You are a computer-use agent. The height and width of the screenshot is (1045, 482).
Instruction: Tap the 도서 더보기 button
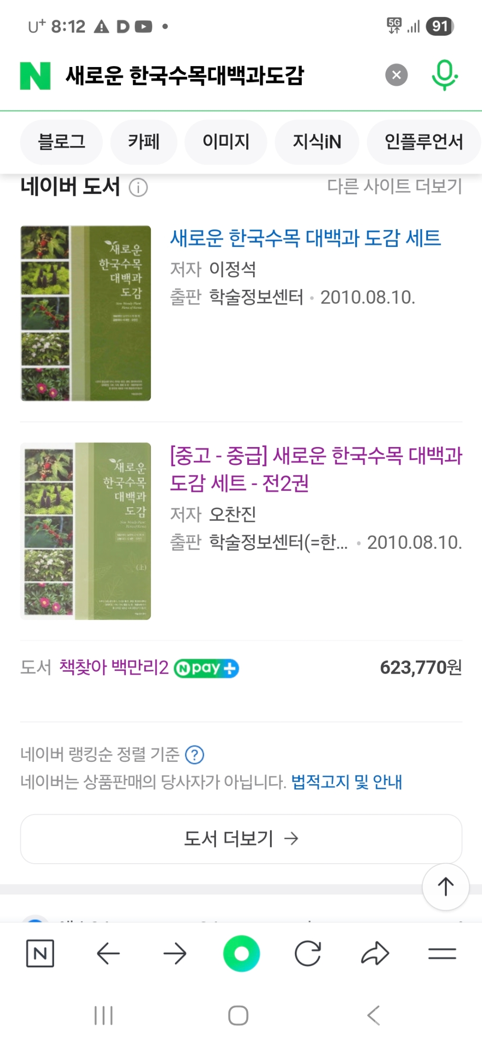pyautogui.click(x=241, y=839)
